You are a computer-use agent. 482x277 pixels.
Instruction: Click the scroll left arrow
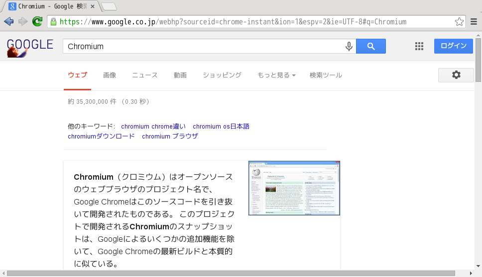pyautogui.click(x=3, y=274)
